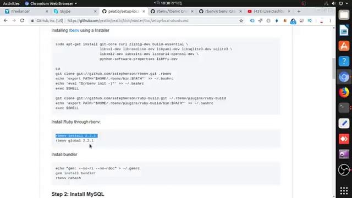Screen dimensions: 352x198
Task: Close the Live Dashboard tab
Action: pyautogui.click(x=289, y=11)
